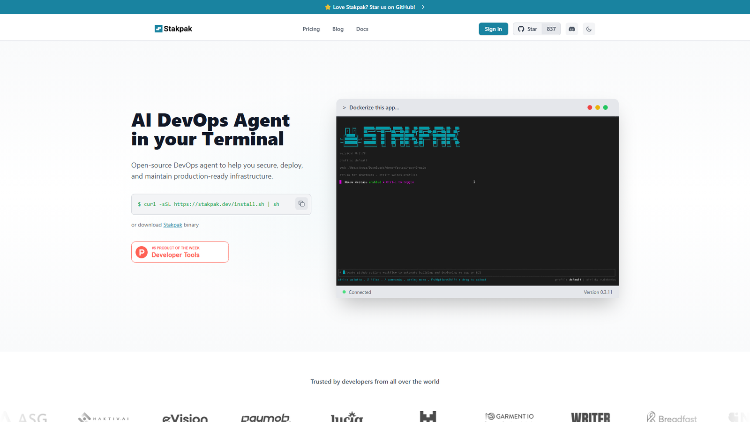Copy the curl install command
This screenshot has height=422, width=750.
point(301,203)
